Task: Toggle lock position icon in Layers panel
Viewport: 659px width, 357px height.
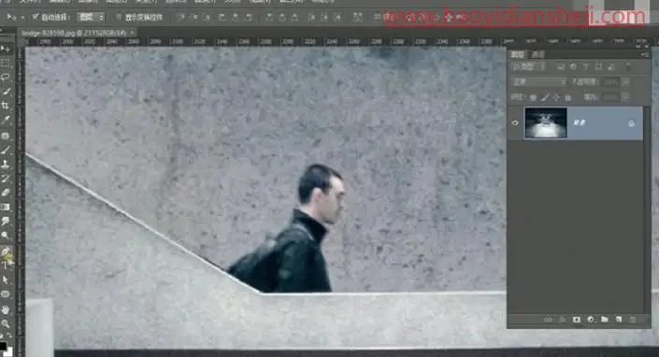Action: (556, 97)
